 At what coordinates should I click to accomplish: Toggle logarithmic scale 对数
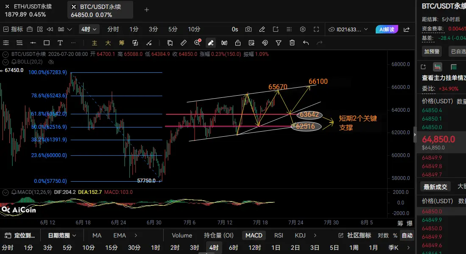(x=383, y=236)
